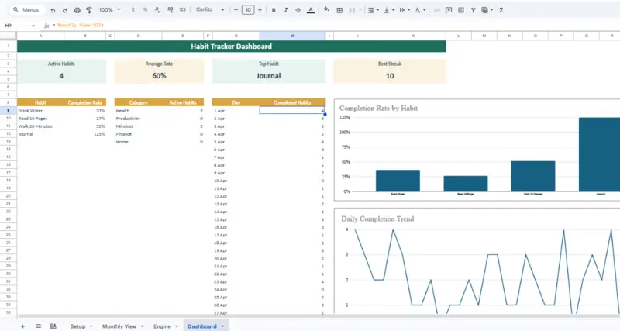Click the add sheet plus button
The width and height of the screenshot is (620, 331).
22,326
